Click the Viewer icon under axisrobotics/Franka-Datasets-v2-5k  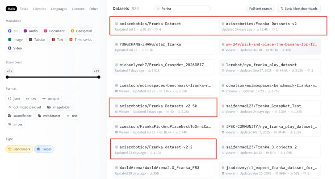(117, 112)
